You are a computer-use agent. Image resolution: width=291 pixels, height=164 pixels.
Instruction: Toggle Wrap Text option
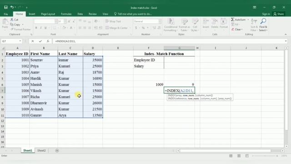click(113, 21)
